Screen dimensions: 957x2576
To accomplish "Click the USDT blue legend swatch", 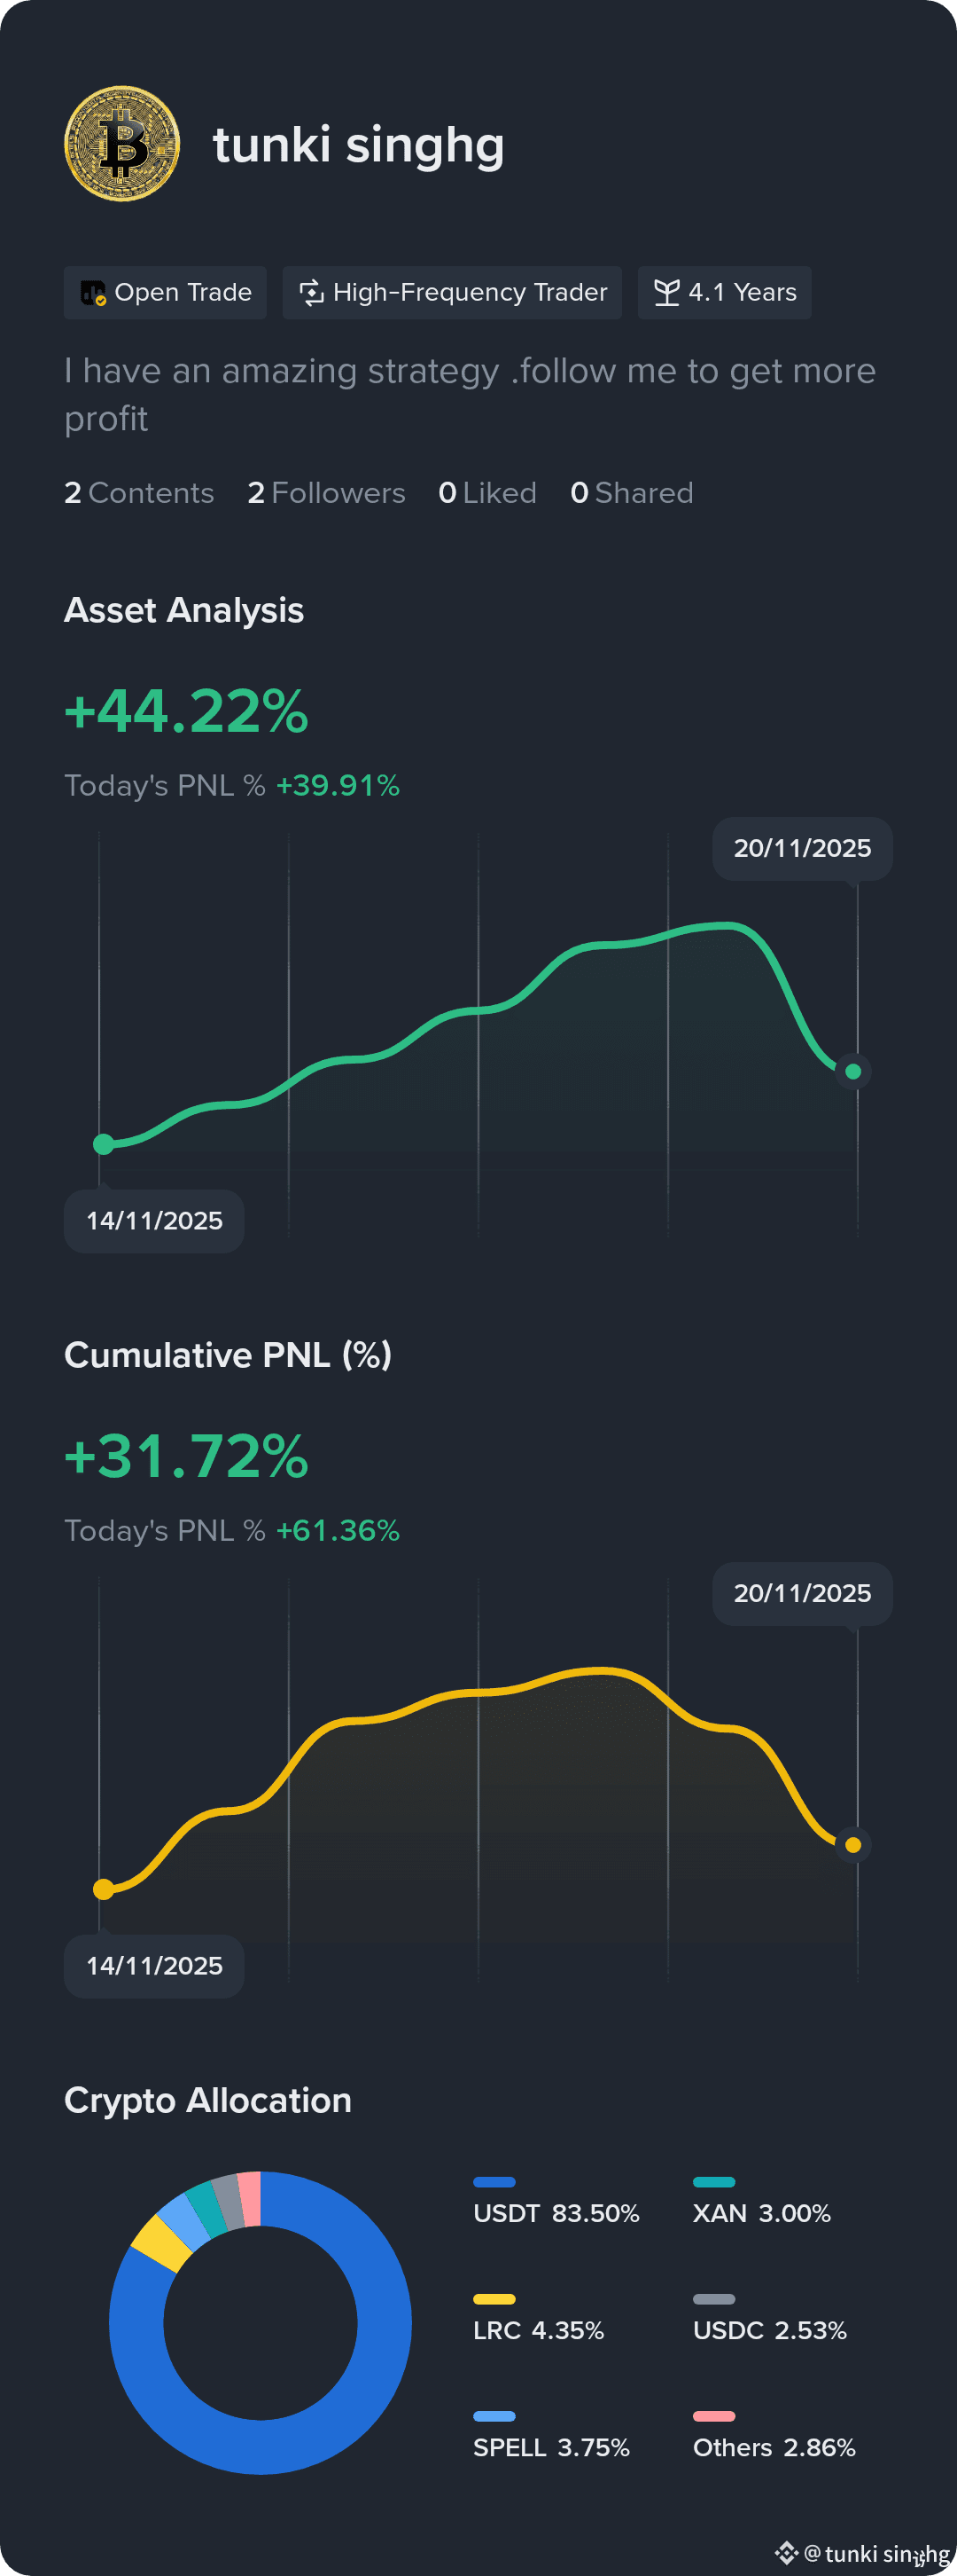I will (x=494, y=2182).
